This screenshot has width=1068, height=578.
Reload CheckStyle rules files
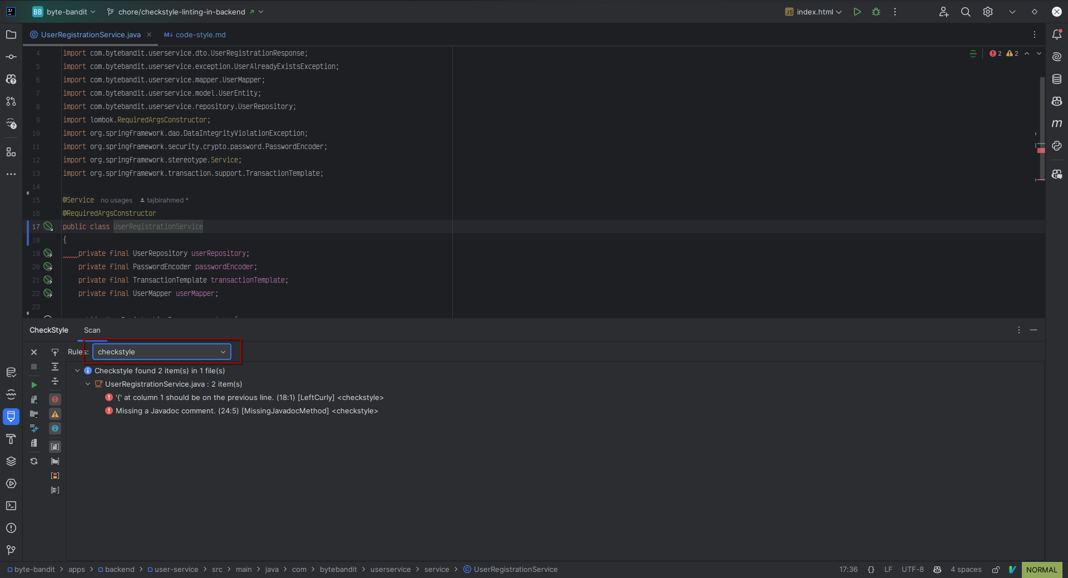34,461
